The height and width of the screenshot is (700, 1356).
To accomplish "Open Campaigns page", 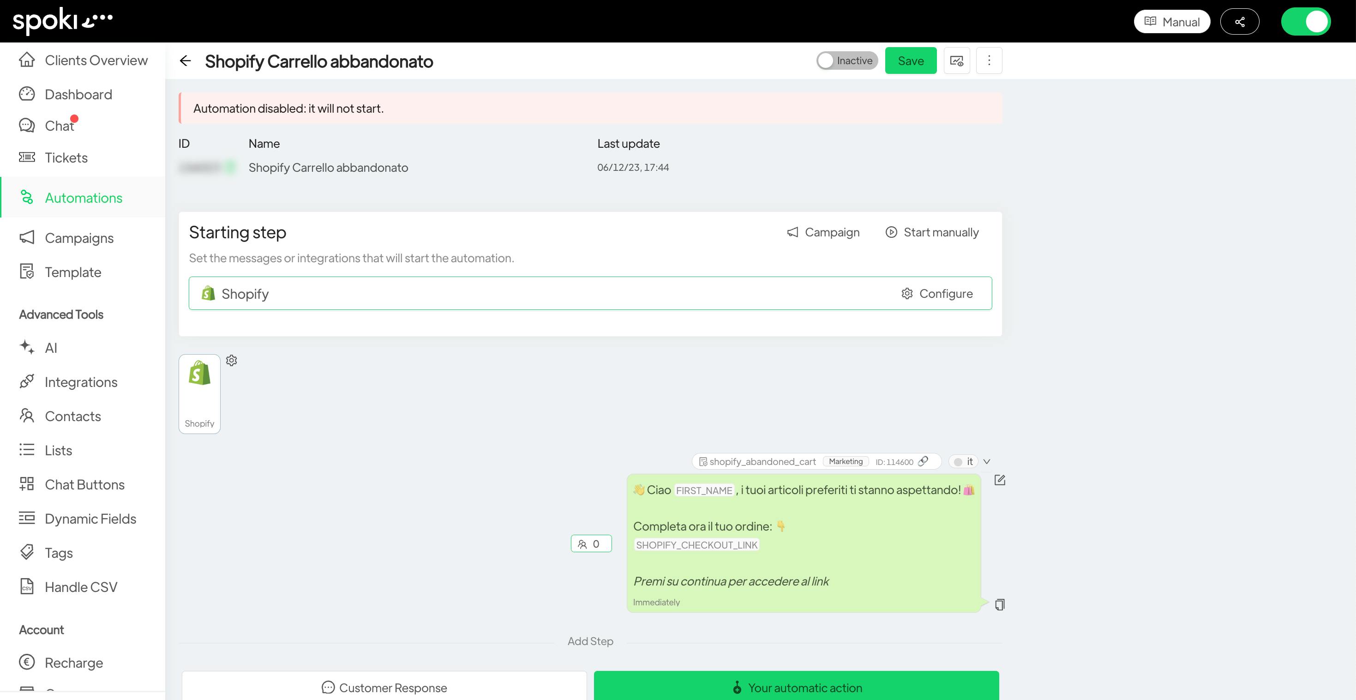I will 66,238.
